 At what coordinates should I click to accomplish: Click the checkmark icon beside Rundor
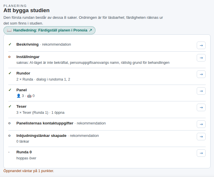(x=10, y=73)
